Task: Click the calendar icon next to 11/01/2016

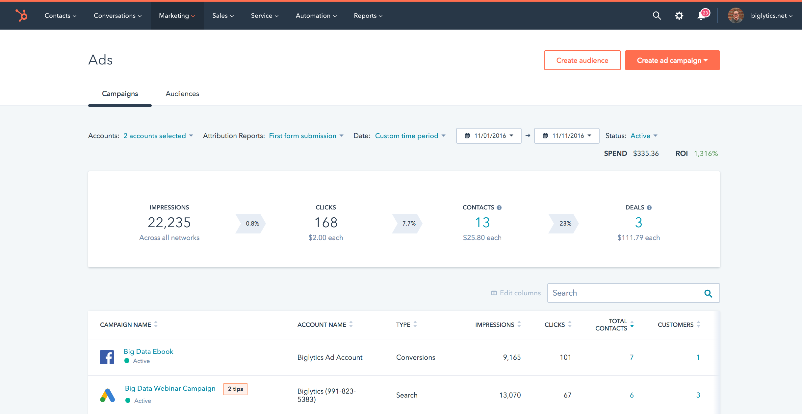Action: (467, 136)
